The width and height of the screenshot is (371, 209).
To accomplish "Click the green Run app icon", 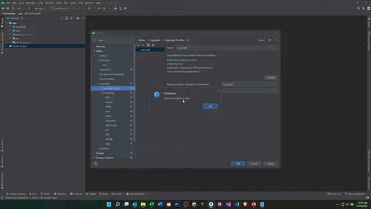I will click(x=74, y=9).
